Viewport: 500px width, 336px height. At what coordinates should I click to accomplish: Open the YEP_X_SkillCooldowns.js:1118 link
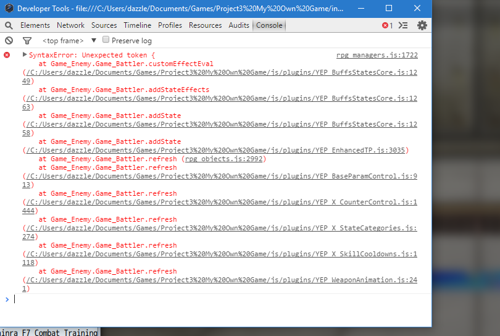222,254
